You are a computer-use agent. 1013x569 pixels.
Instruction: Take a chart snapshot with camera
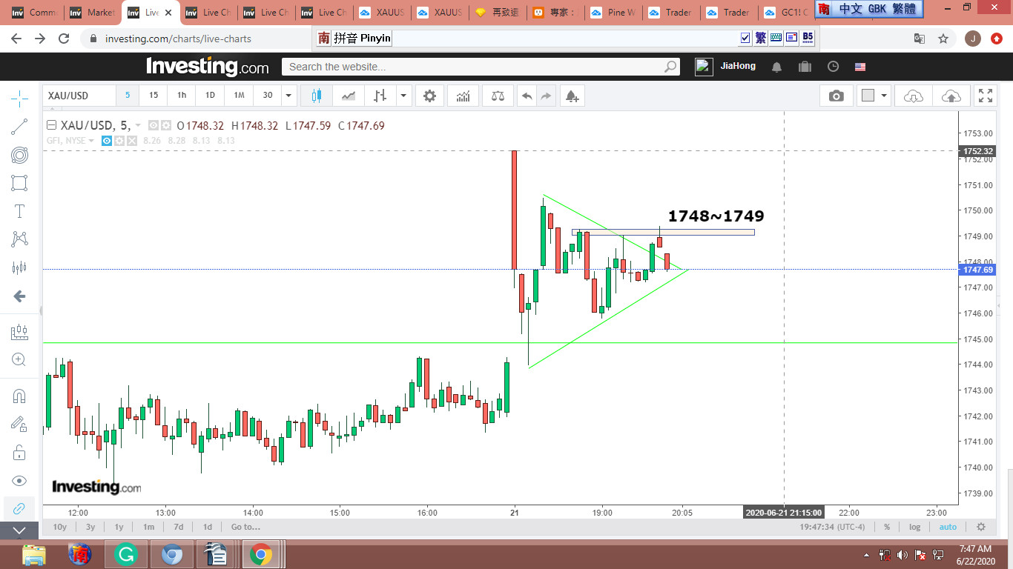coord(837,96)
